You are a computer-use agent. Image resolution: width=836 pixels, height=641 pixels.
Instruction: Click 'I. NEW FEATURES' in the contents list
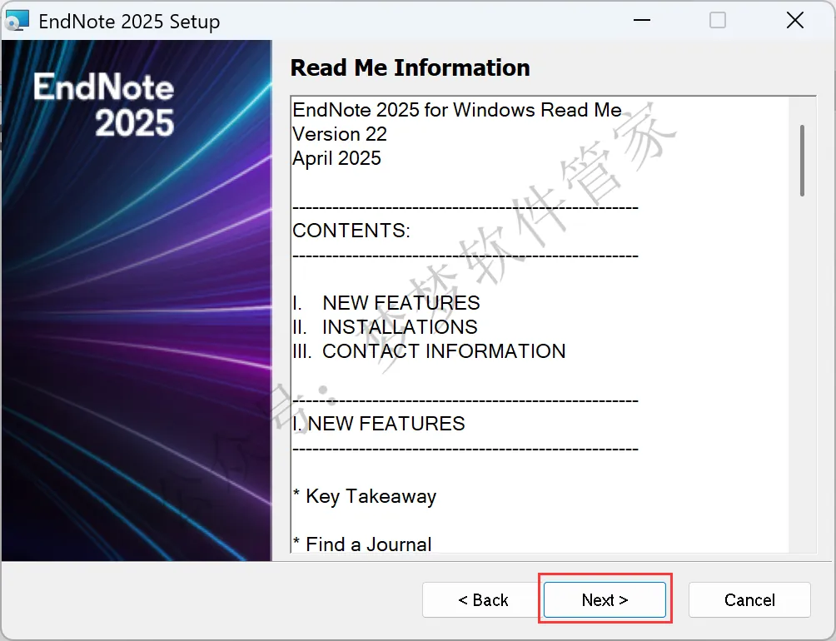click(x=386, y=303)
